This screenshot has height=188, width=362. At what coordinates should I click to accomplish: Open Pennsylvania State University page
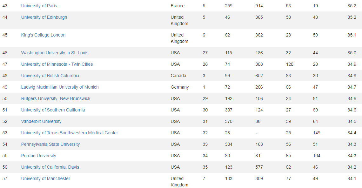(x=50, y=144)
